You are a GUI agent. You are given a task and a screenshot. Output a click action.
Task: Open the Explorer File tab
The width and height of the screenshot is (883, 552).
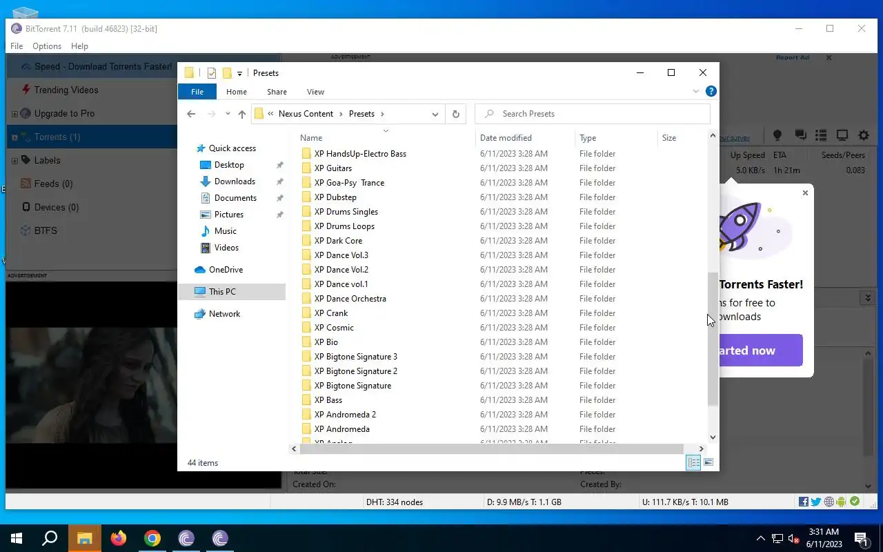point(197,92)
